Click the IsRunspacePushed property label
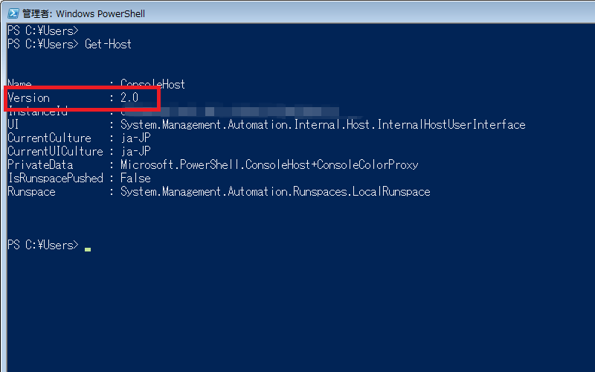This screenshot has height=372, width=595. pyautogui.click(x=55, y=179)
